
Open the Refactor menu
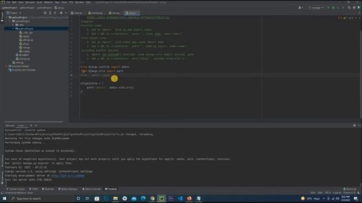[x=49, y=2]
